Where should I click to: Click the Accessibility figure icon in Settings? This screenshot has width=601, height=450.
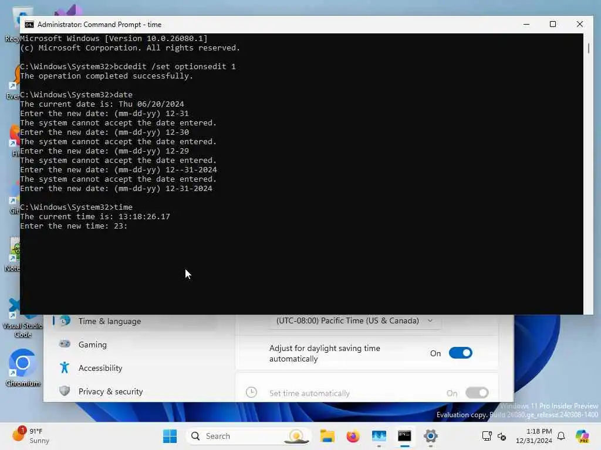(x=65, y=368)
